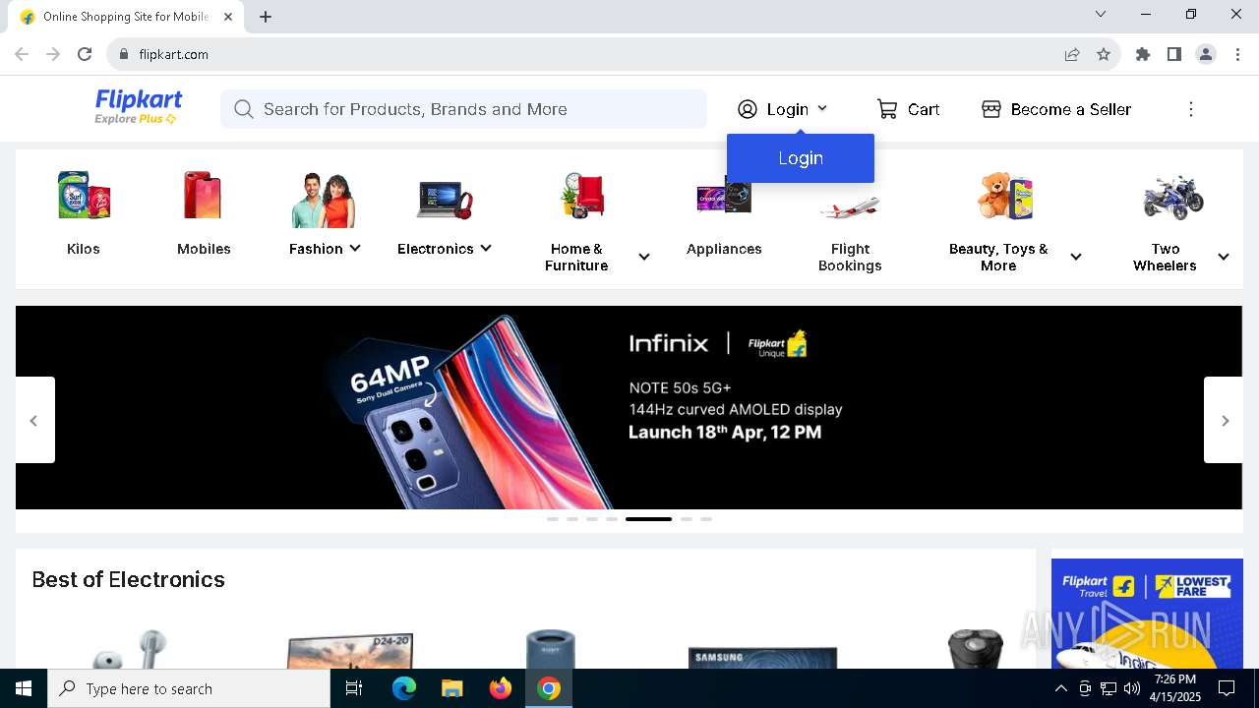Open the Electronics category image
This screenshot has width=1259, height=708.
pyautogui.click(x=445, y=199)
